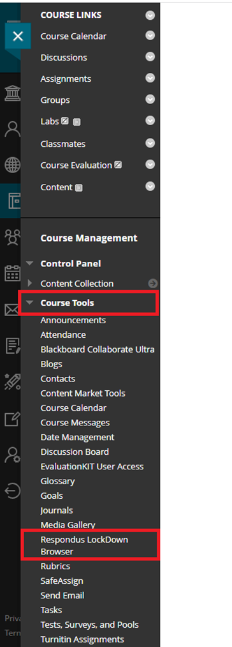
Task: Open the Institution page building icon
Action: pyautogui.click(x=12, y=94)
